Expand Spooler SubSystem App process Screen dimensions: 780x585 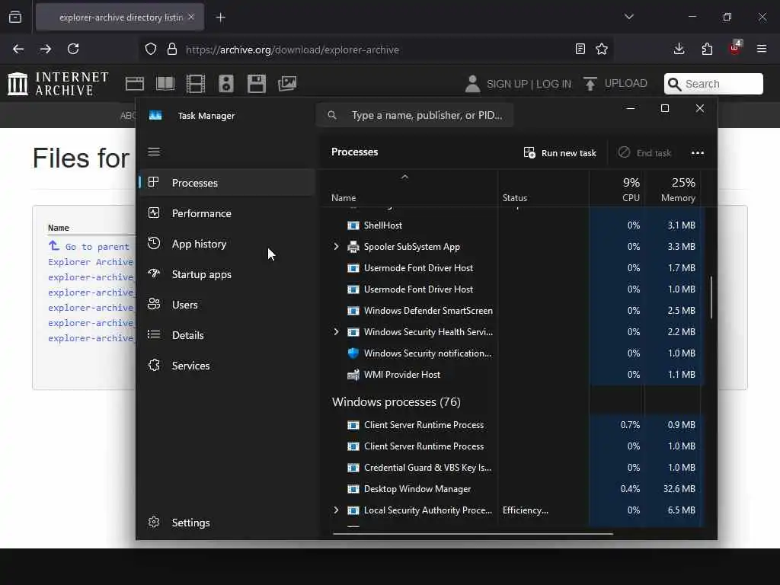[x=336, y=246]
